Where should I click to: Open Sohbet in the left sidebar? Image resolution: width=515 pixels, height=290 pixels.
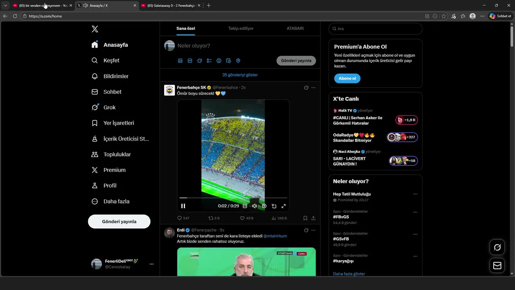point(106,92)
